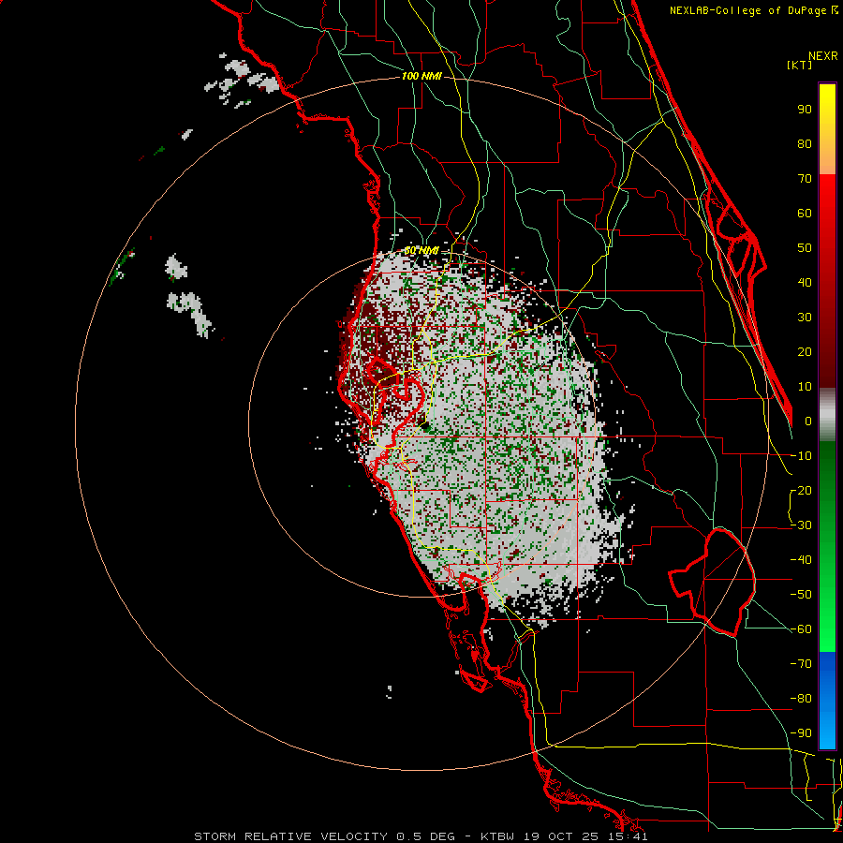This screenshot has height=843, width=843.
Task: Click the 50 NMI range ring label
Action: (x=421, y=251)
